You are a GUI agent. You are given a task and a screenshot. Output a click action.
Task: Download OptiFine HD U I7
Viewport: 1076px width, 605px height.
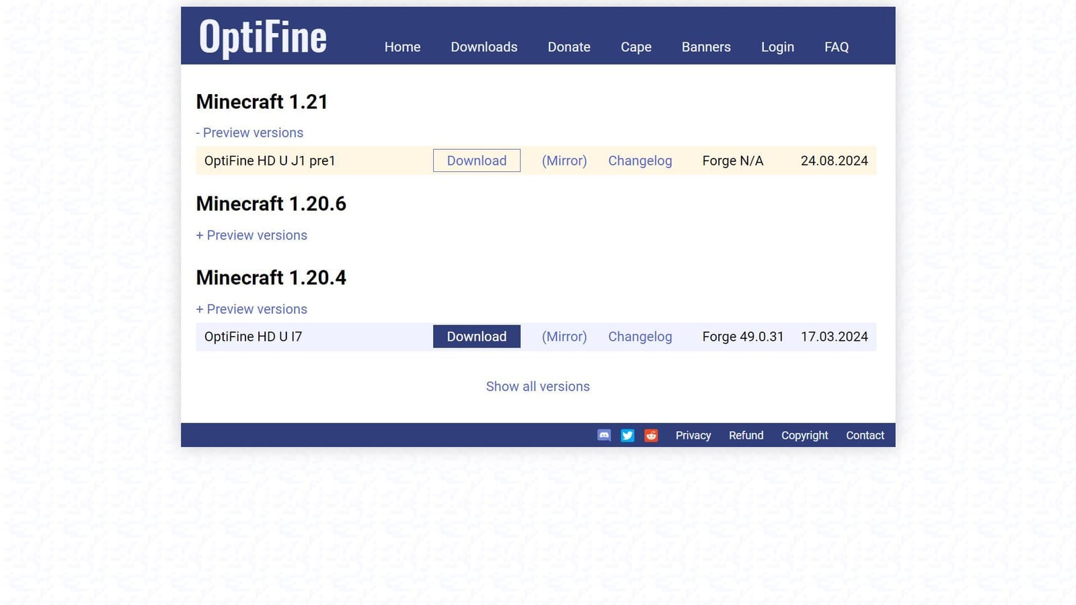point(476,336)
